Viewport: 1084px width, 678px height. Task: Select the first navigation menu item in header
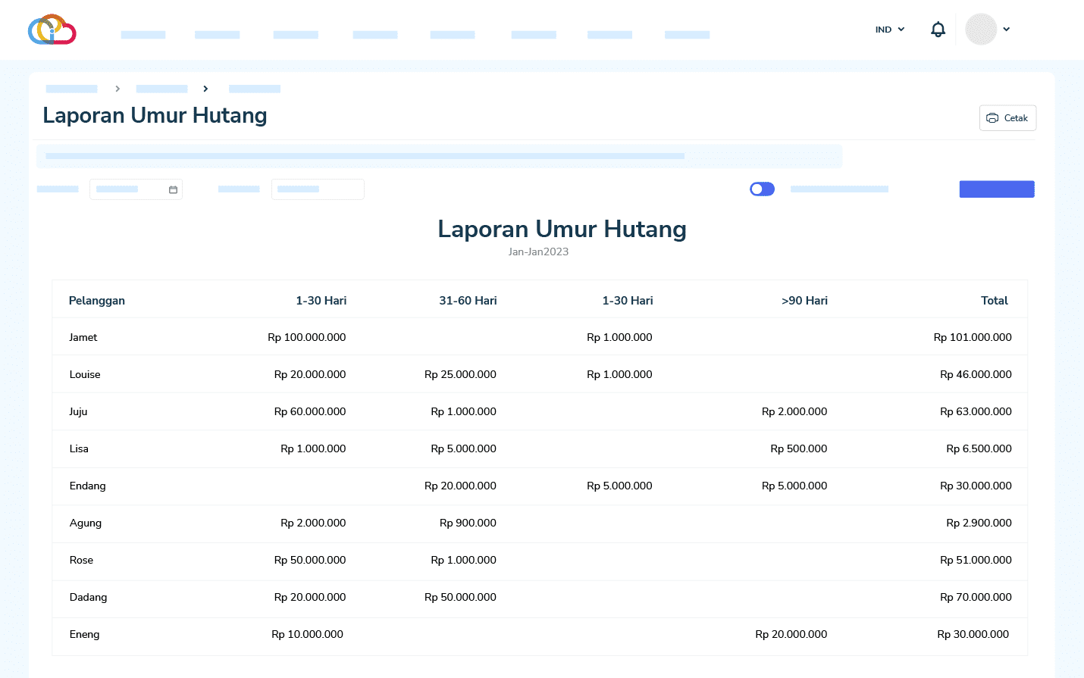[x=143, y=35]
